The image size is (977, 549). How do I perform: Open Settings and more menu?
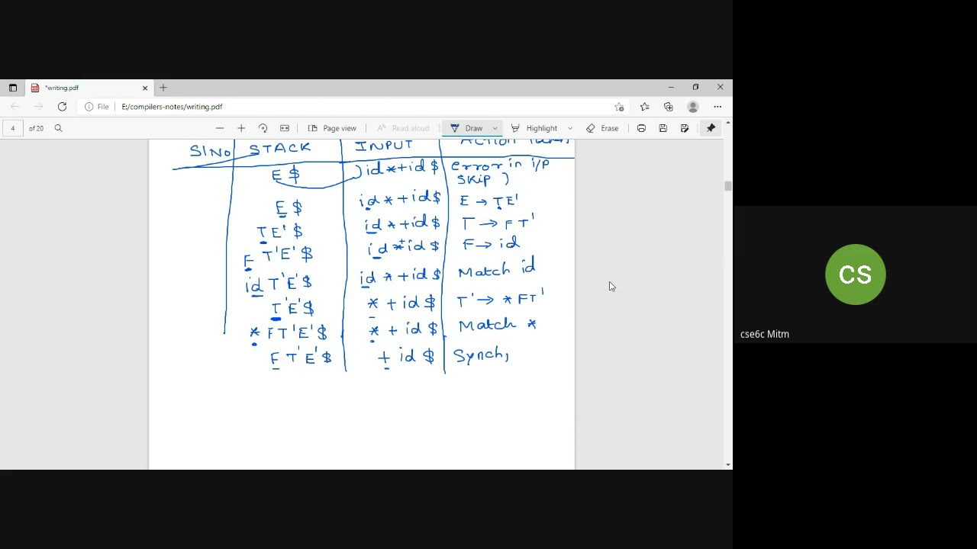click(x=717, y=107)
